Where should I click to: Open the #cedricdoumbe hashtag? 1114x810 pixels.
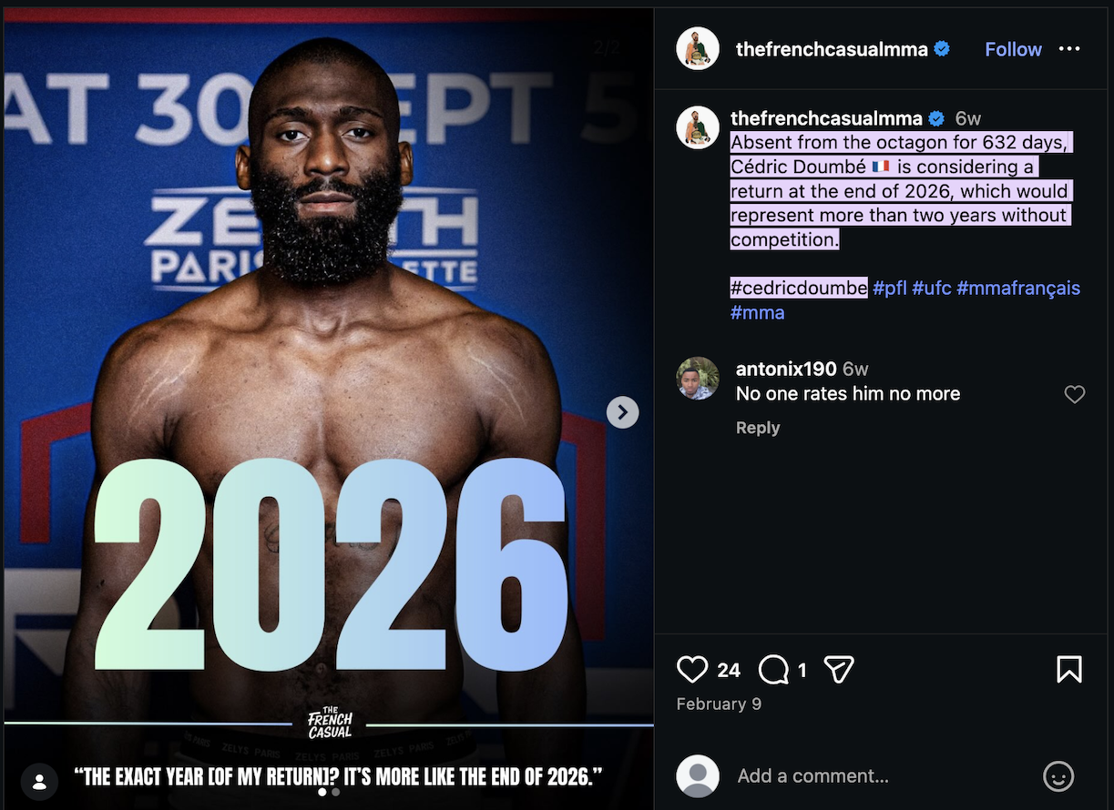799,288
